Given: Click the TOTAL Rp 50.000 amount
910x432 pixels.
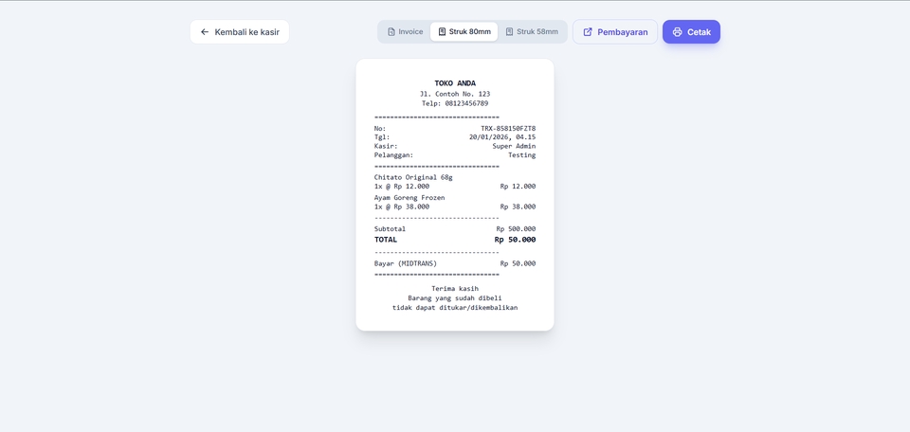Looking at the screenshot, I should (x=515, y=240).
